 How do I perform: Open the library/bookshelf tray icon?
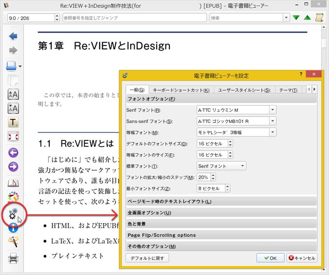pyautogui.click(x=11, y=66)
